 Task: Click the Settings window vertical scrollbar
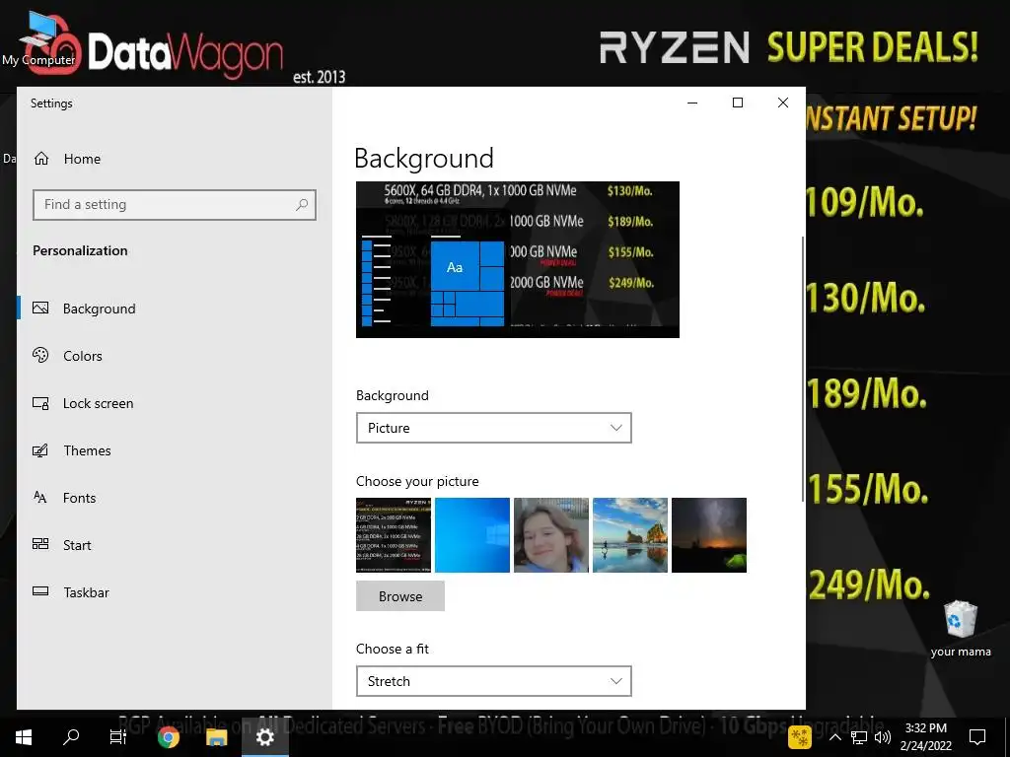803,369
